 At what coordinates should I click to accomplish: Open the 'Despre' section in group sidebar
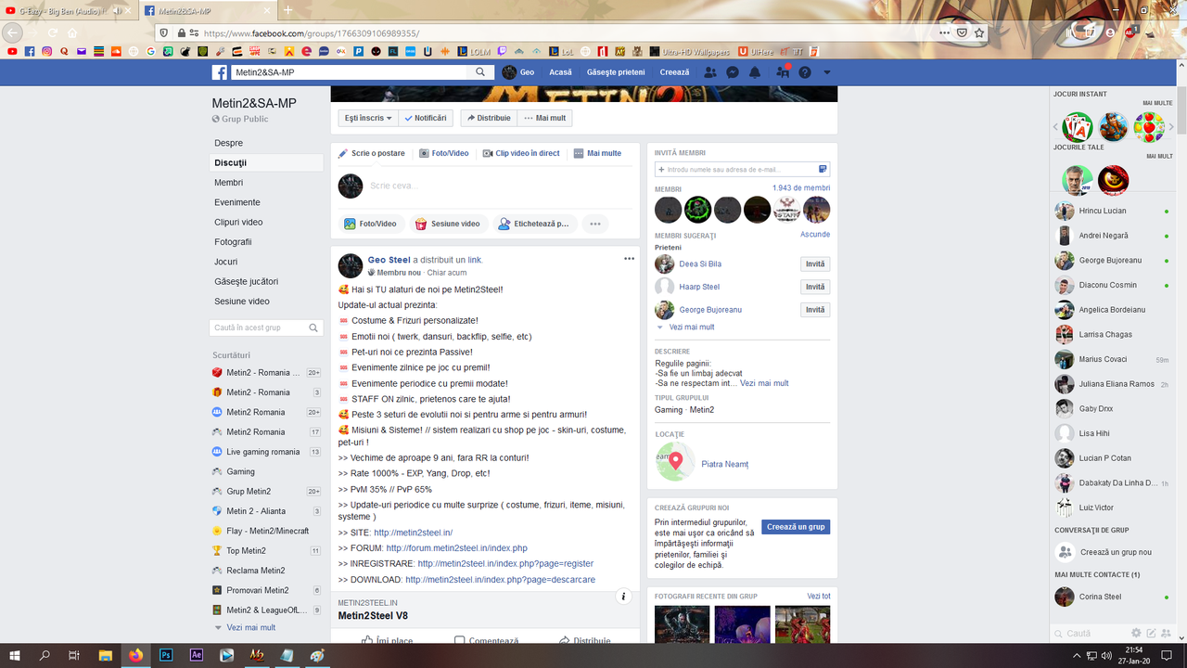(x=267, y=143)
